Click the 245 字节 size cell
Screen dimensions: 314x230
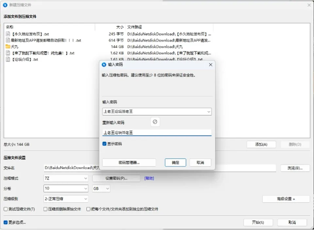point(116,34)
